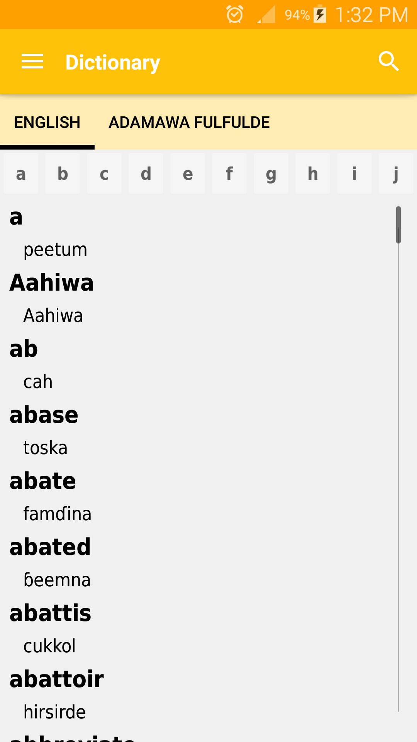Jump to letter f entries
The height and width of the screenshot is (742, 417).
pyautogui.click(x=229, y=174)
